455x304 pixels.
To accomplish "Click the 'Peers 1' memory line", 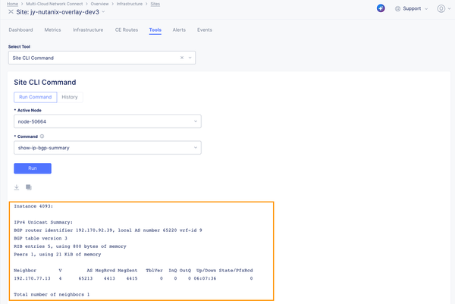I will tap(58, 255).
